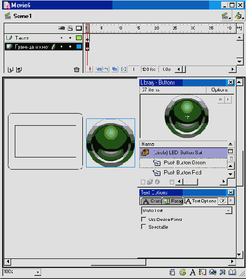Open Character panel via the A status icon
The height and width of the screenshot is (279, 246).
click(x=192, y=272)
